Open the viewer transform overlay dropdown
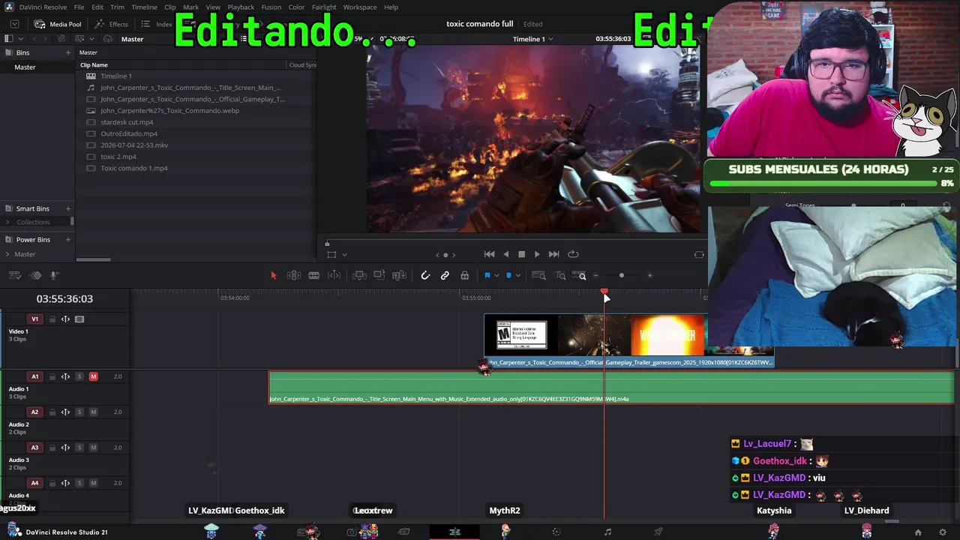This screenshot has height=540, width=960. (344, 255)
